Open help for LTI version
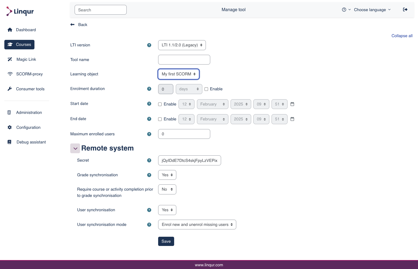The image size is (418, 269). pyautogui.click(x=149, y=45)
